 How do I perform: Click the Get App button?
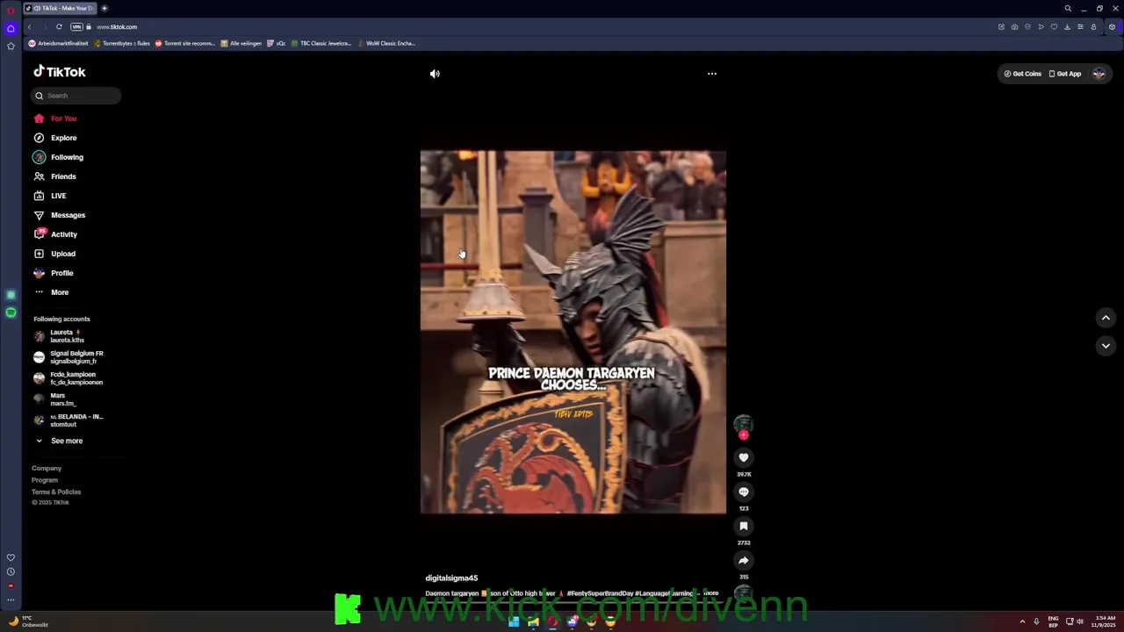[x=1065, y=74]
